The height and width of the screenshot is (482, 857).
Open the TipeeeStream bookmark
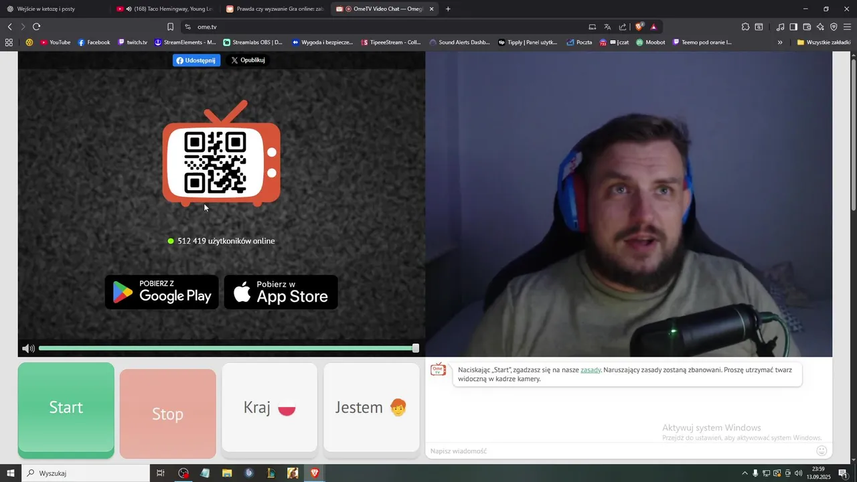391,42
